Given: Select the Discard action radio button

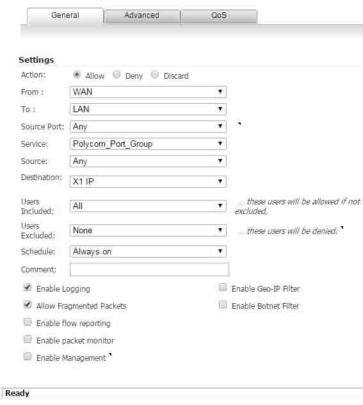Looking at the screenshot, I should 155,74.
